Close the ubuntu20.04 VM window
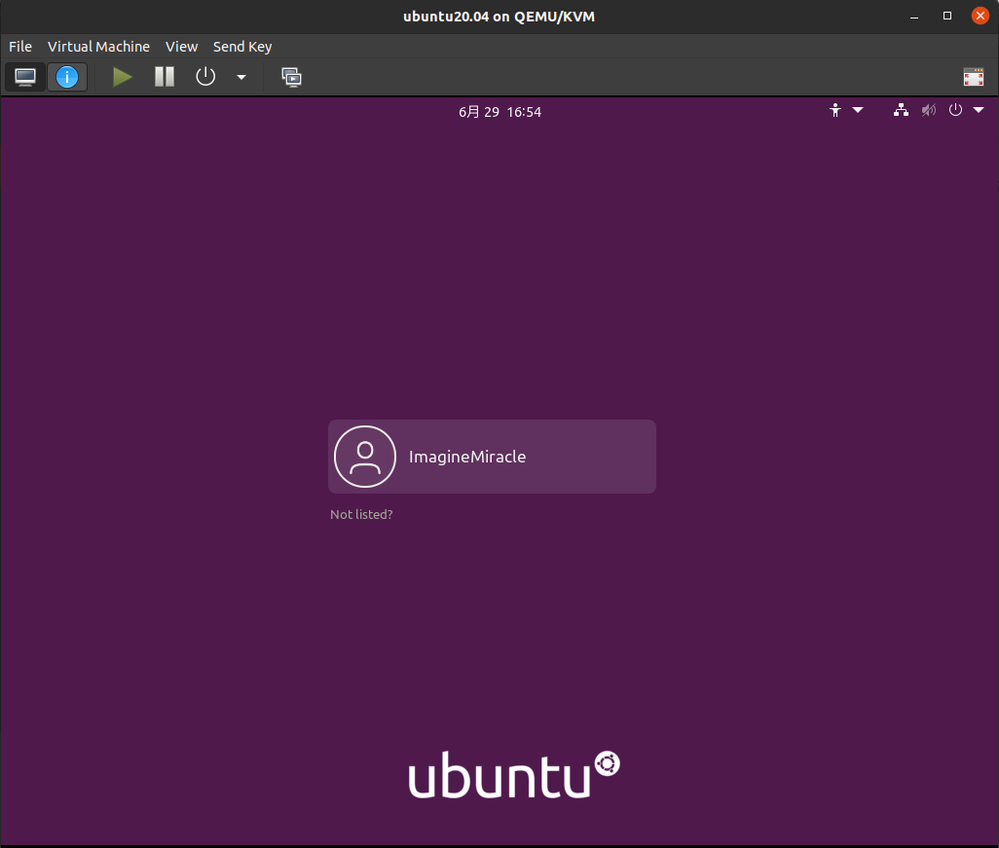 [980, 16]
